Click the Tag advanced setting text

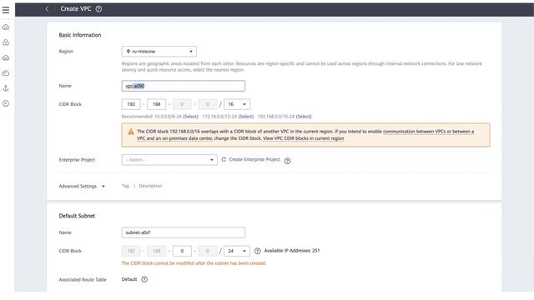[125, 186]
